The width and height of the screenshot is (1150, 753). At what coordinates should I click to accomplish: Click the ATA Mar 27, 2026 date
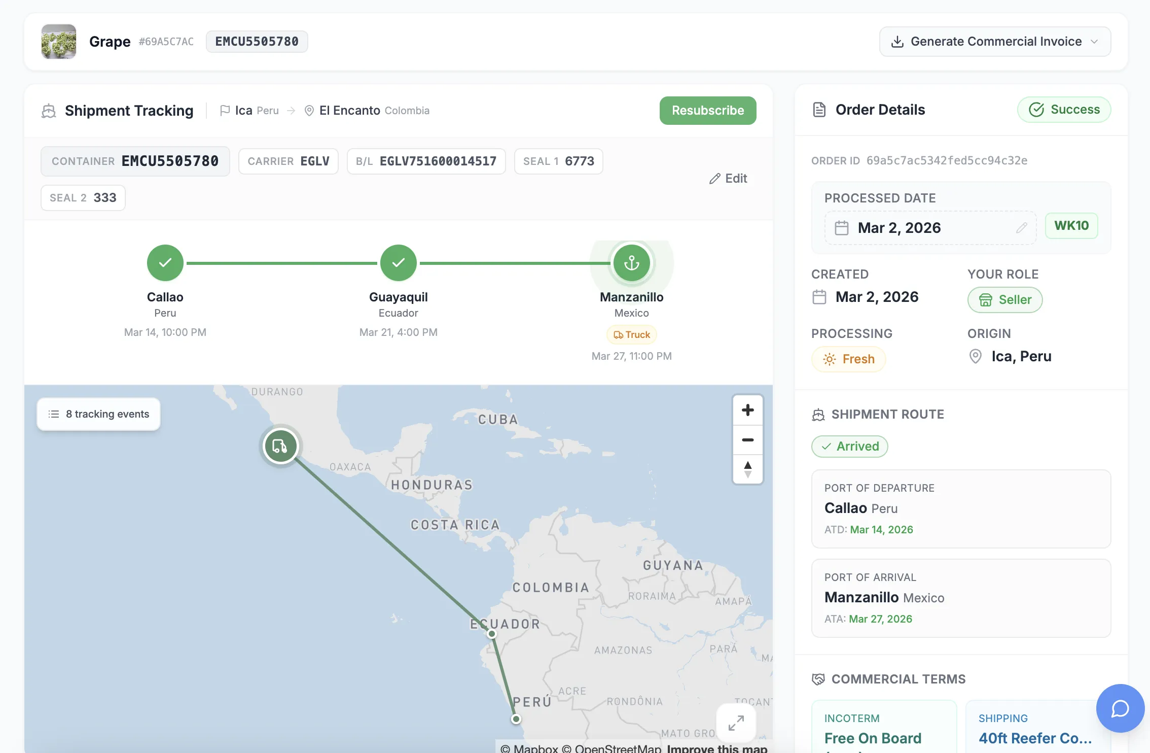(880, 619)
